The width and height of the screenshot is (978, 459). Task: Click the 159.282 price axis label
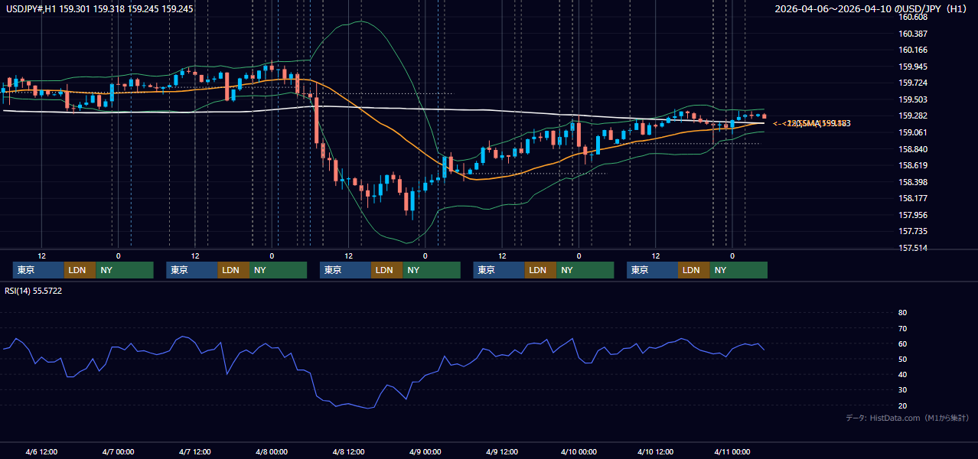click(913, 116)
